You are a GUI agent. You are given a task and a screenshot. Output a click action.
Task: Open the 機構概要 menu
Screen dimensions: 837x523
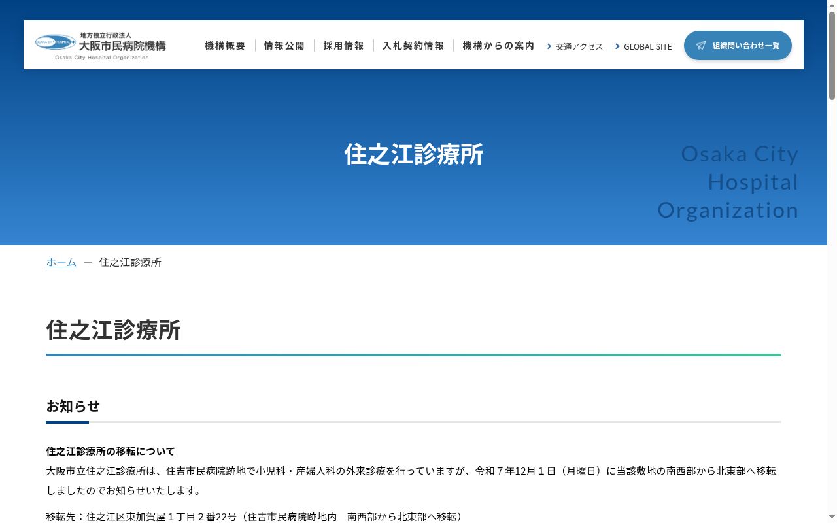(x=225, y=46)
